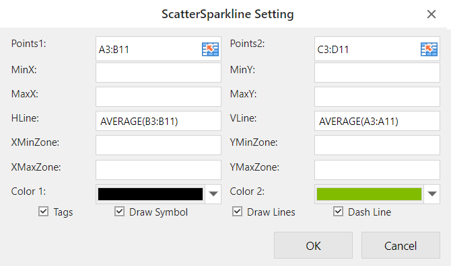
Task: Select the green Color 2 swatch
Action: [369, 194]
